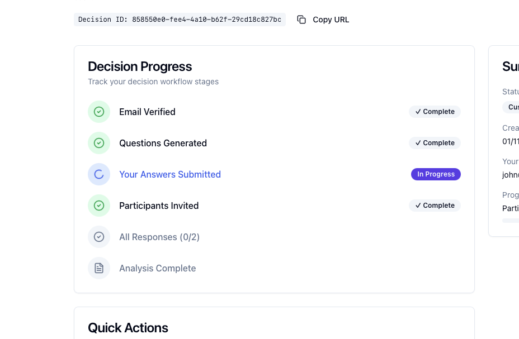Click the checkmark icon beside Participants Invited
Screen dimensions: 519x339
click(x=99, y=206)
